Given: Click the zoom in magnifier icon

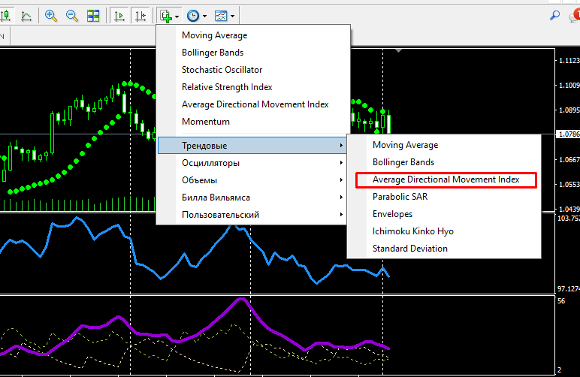Looking at the screenshot, I should pos(50,16).
